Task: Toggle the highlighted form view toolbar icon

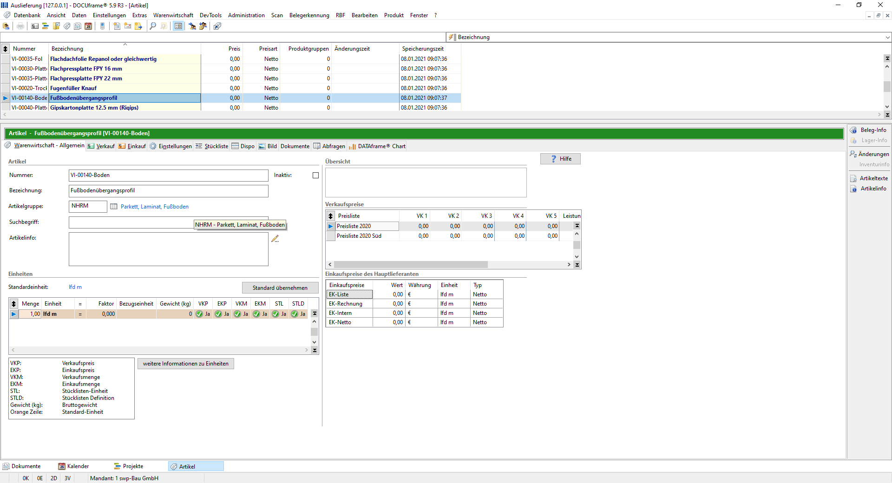Action: point(178,26)
